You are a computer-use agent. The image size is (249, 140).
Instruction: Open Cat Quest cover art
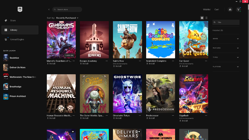pyautogui.click(x=194, y=40)
